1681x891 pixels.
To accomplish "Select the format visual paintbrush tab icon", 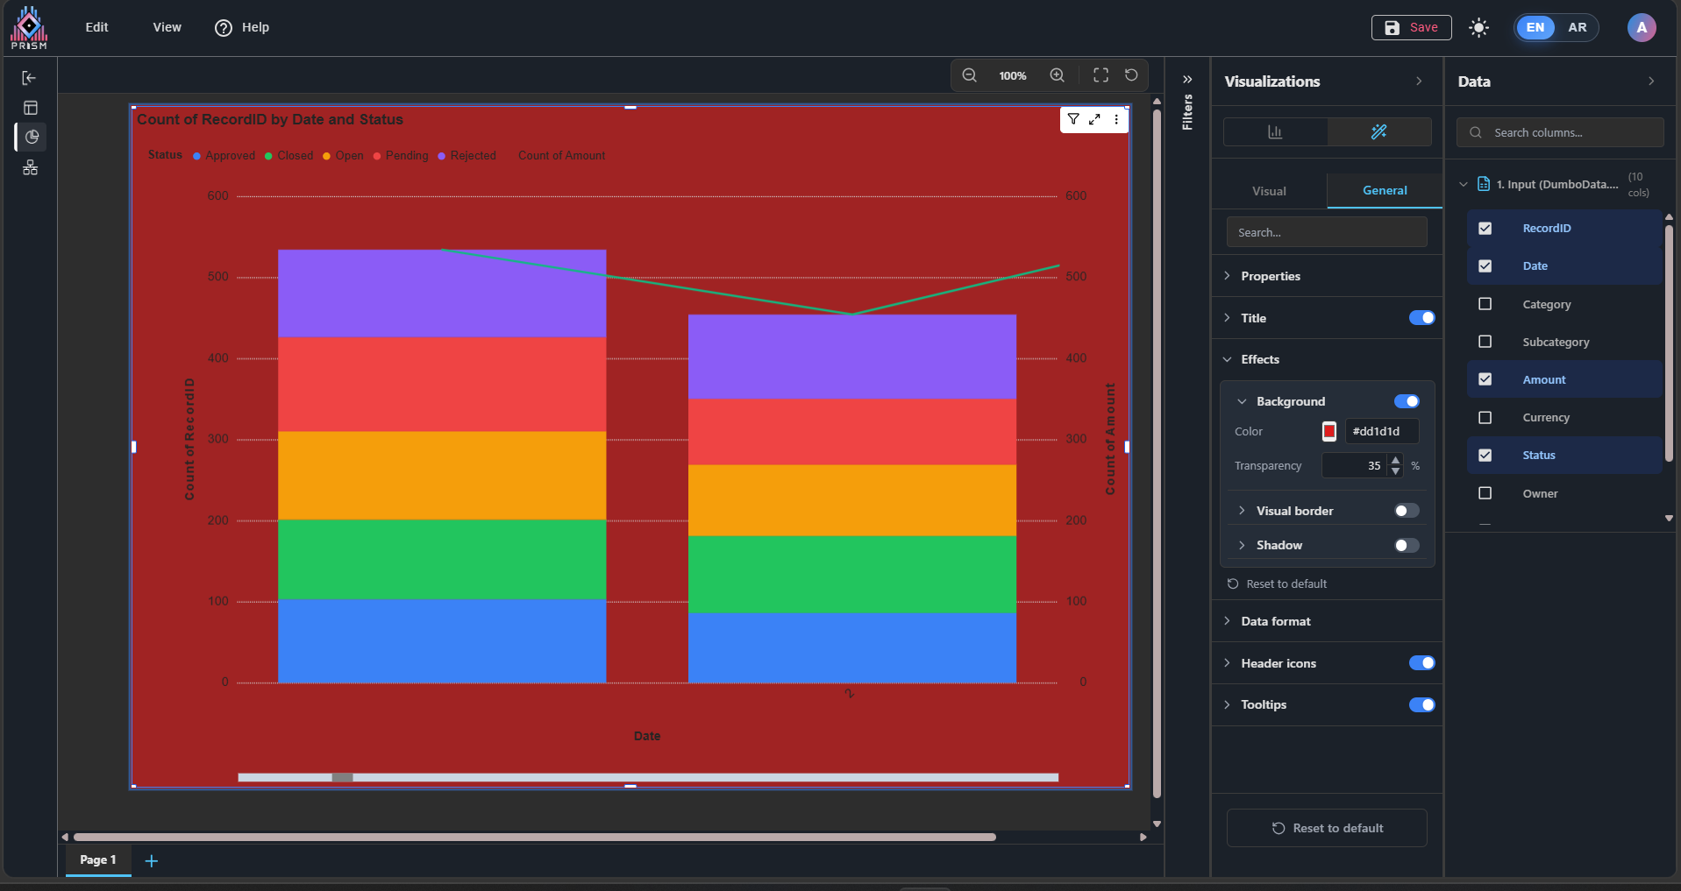I will [x=1378, y=131].
